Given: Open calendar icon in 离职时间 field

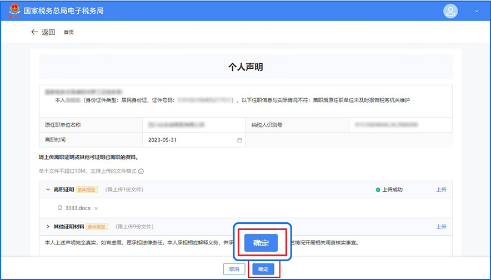Looking at the screenshot, I should (240, 140).
